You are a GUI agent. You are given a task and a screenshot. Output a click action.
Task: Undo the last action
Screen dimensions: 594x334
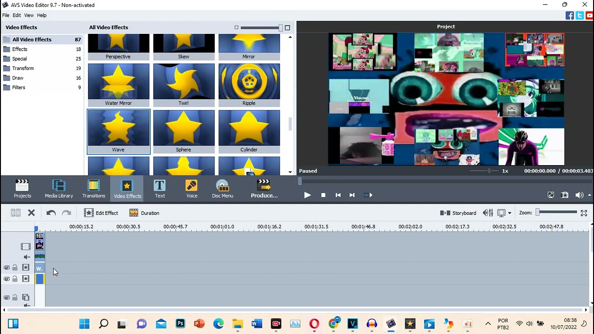(51, 213)
